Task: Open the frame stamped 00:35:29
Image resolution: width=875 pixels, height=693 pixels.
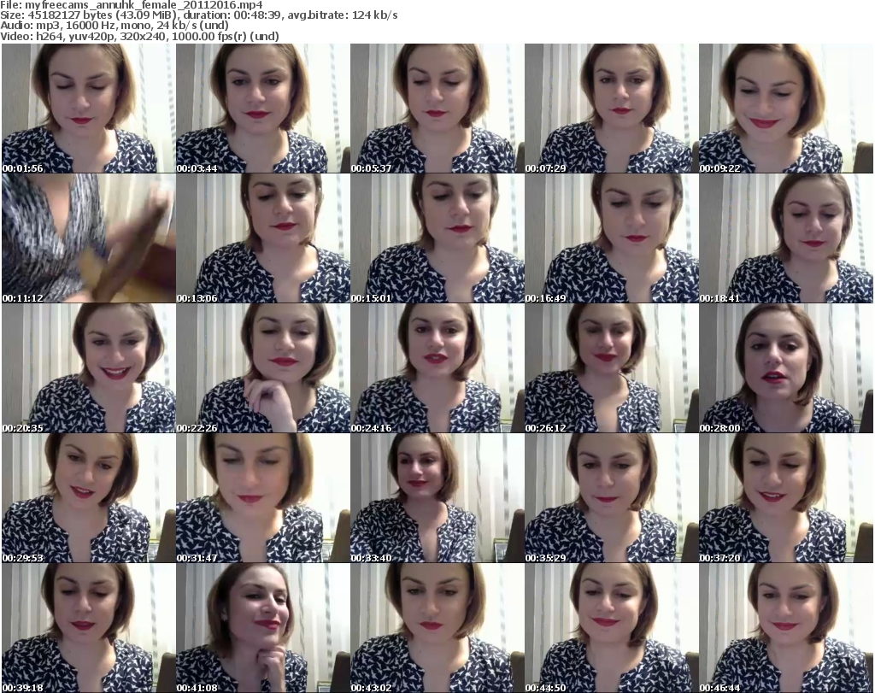Action: (x=612, y=498)
